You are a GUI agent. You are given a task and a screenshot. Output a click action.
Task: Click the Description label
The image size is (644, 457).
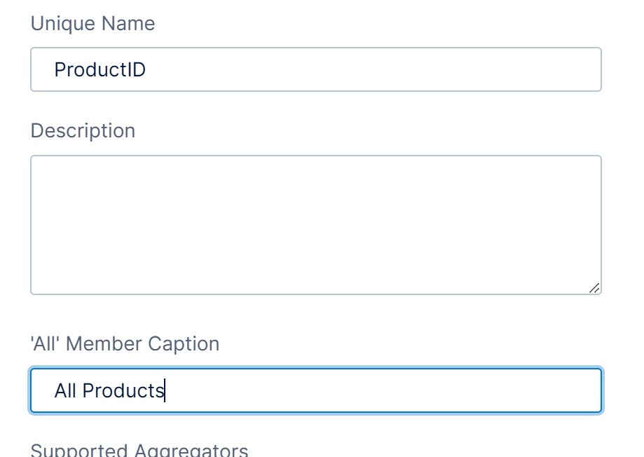(x=83, y=130)
